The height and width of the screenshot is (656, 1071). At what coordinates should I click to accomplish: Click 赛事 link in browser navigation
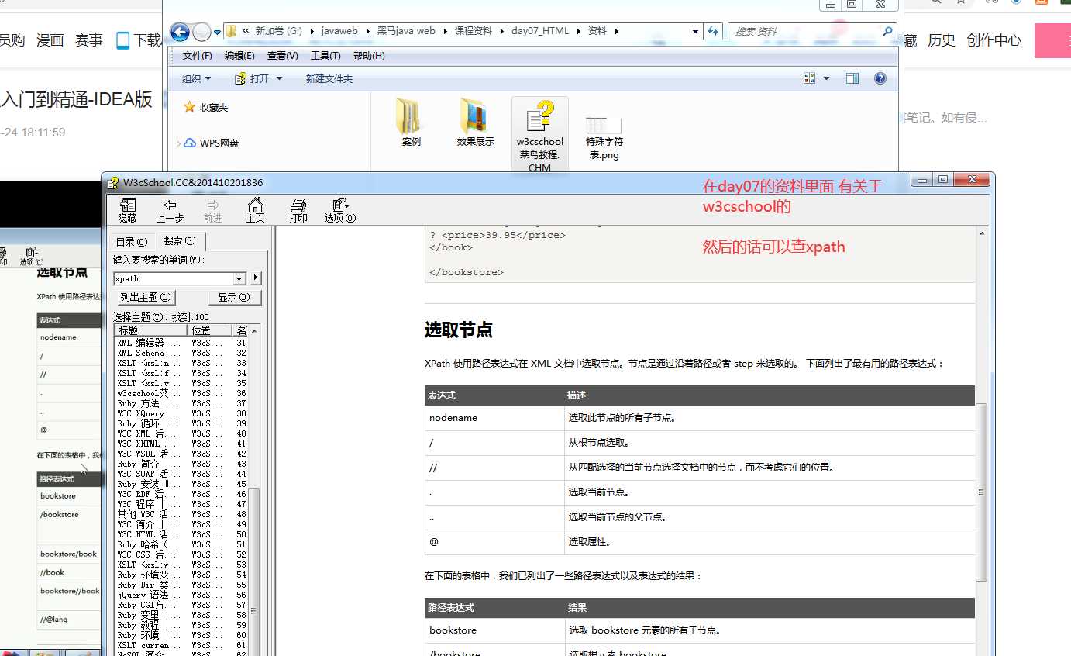click(x=89, y=40)
